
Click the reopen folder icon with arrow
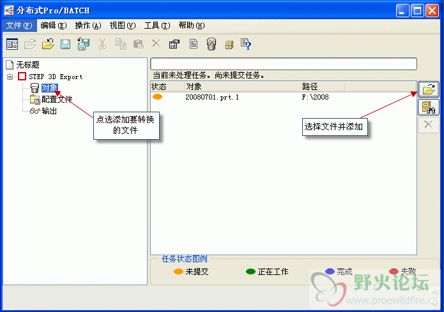coord(48,44)
